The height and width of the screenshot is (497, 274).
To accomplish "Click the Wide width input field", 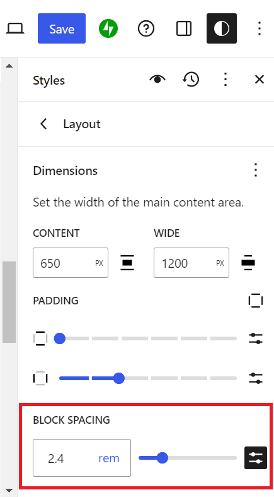I will coord(191,263).
